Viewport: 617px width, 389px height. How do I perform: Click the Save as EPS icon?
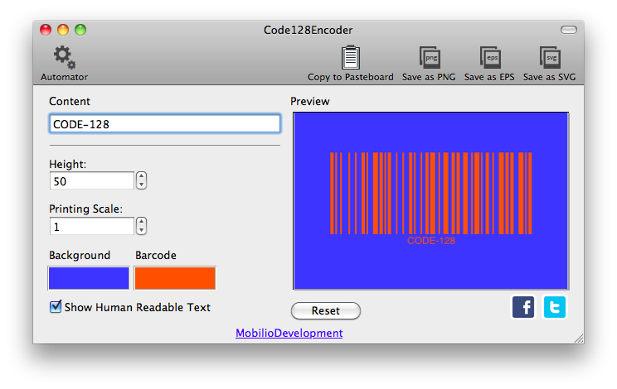point(489,58)
